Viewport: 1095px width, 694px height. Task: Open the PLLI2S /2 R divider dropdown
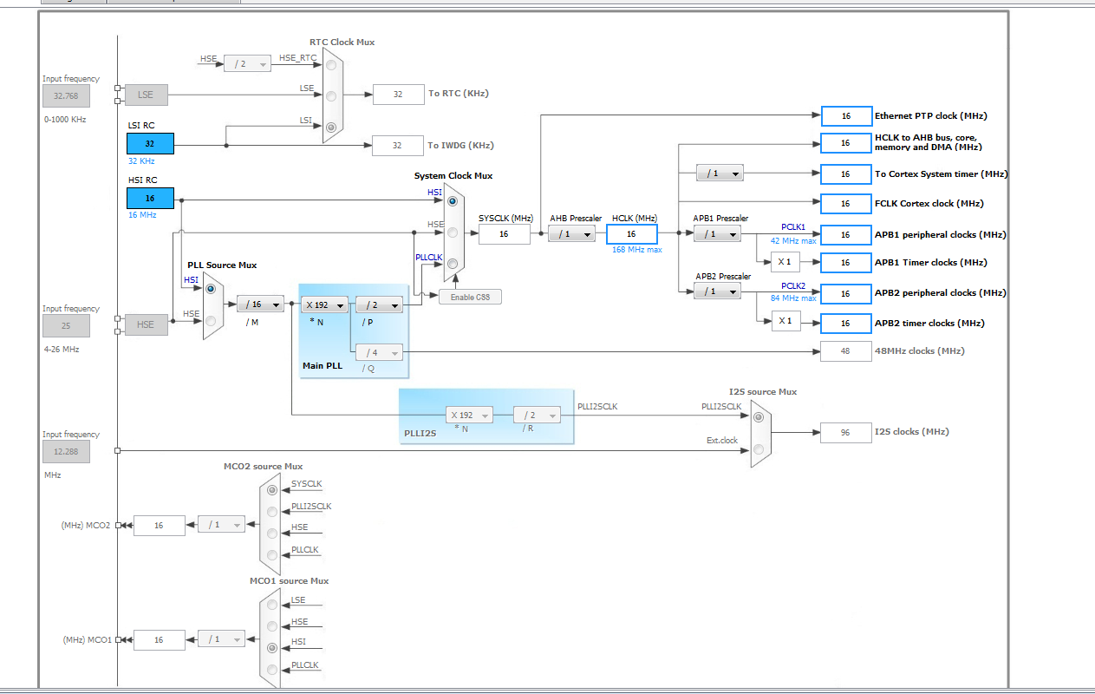pos(537,416)
